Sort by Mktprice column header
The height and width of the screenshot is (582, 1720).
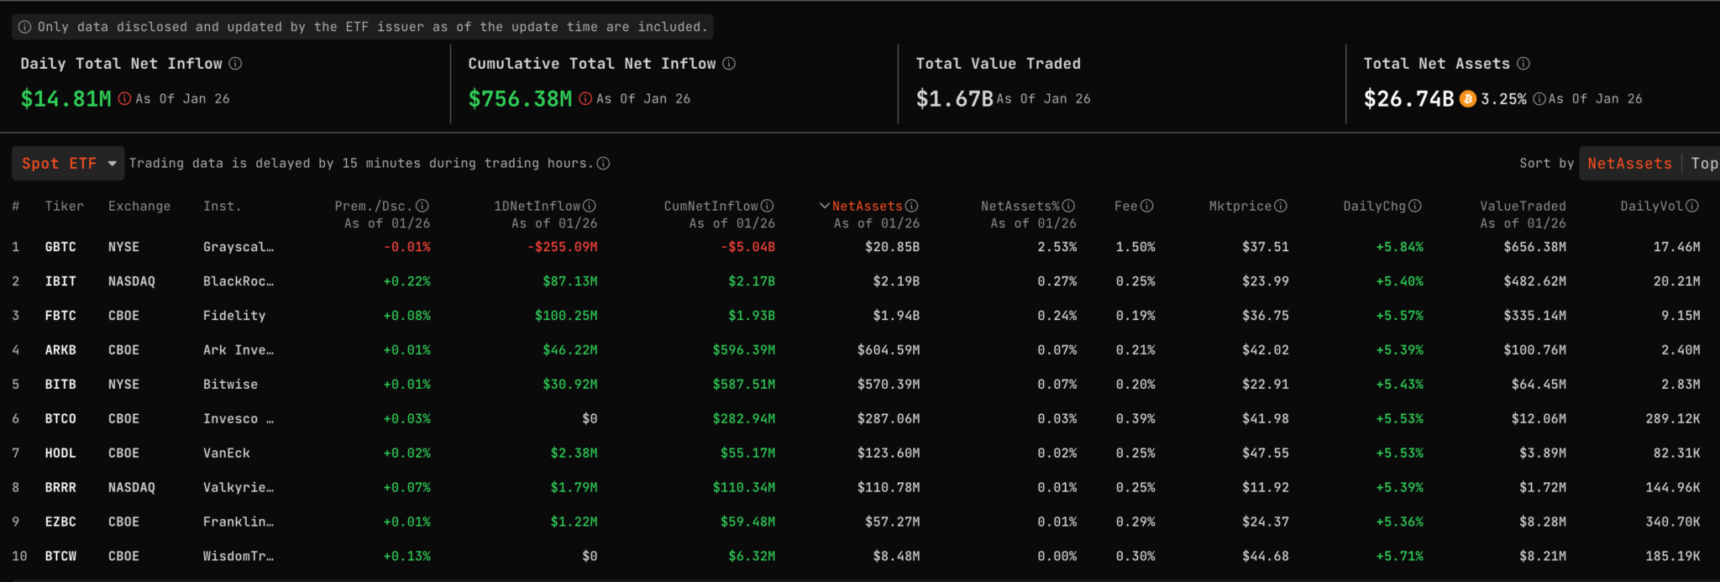(1240, 206)
